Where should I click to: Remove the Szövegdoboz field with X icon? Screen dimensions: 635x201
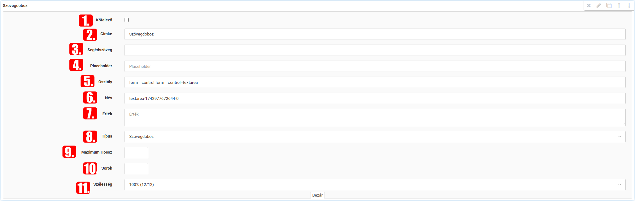click(589, 6)
